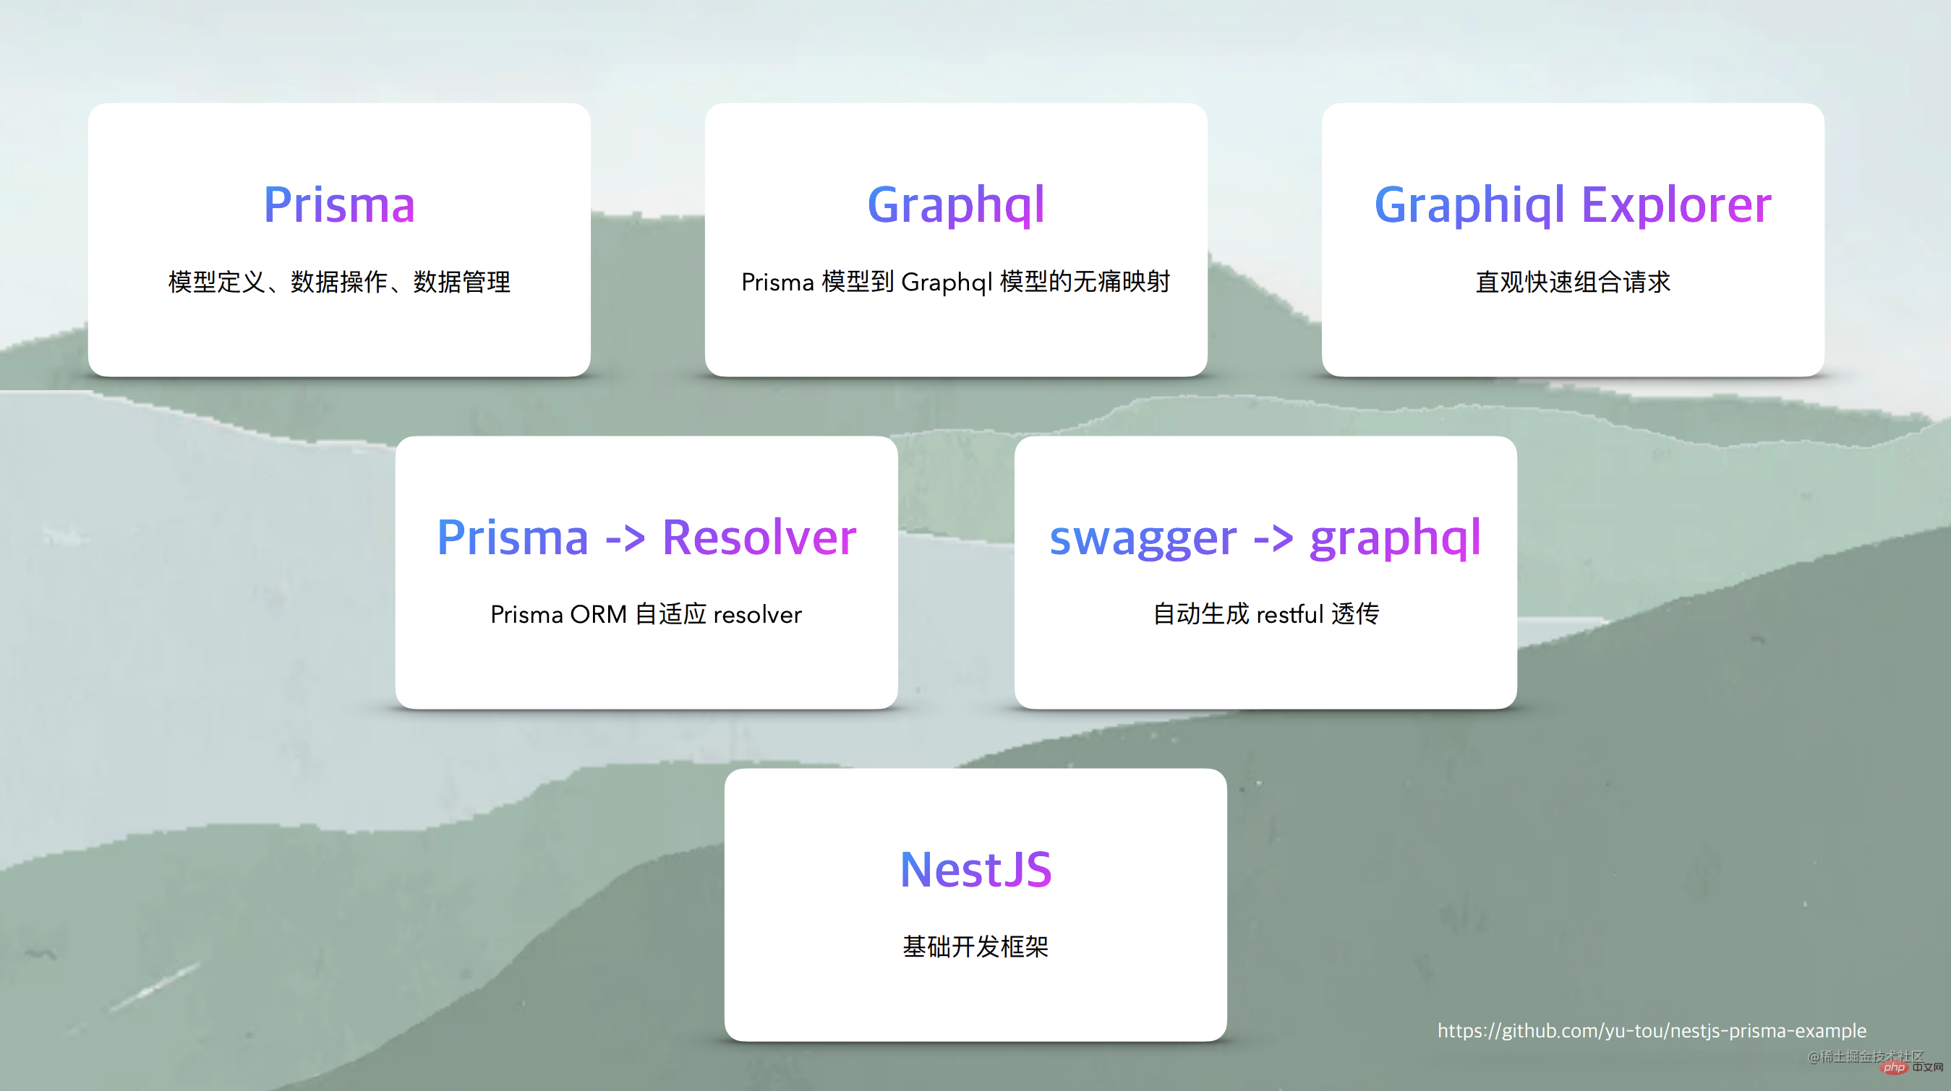The height and width of the screenshot is (1091, 1951).
Task: Click the '自动生成 restful 透传' text
Action: (1265, 614)
